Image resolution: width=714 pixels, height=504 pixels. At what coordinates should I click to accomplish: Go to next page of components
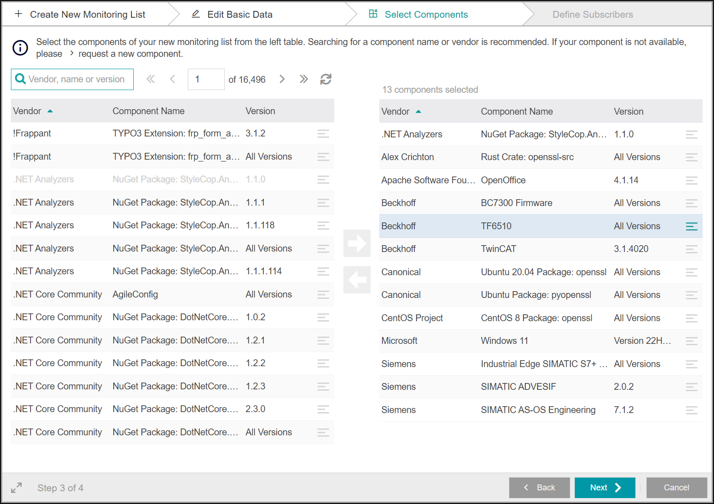(x=282, y=79)
